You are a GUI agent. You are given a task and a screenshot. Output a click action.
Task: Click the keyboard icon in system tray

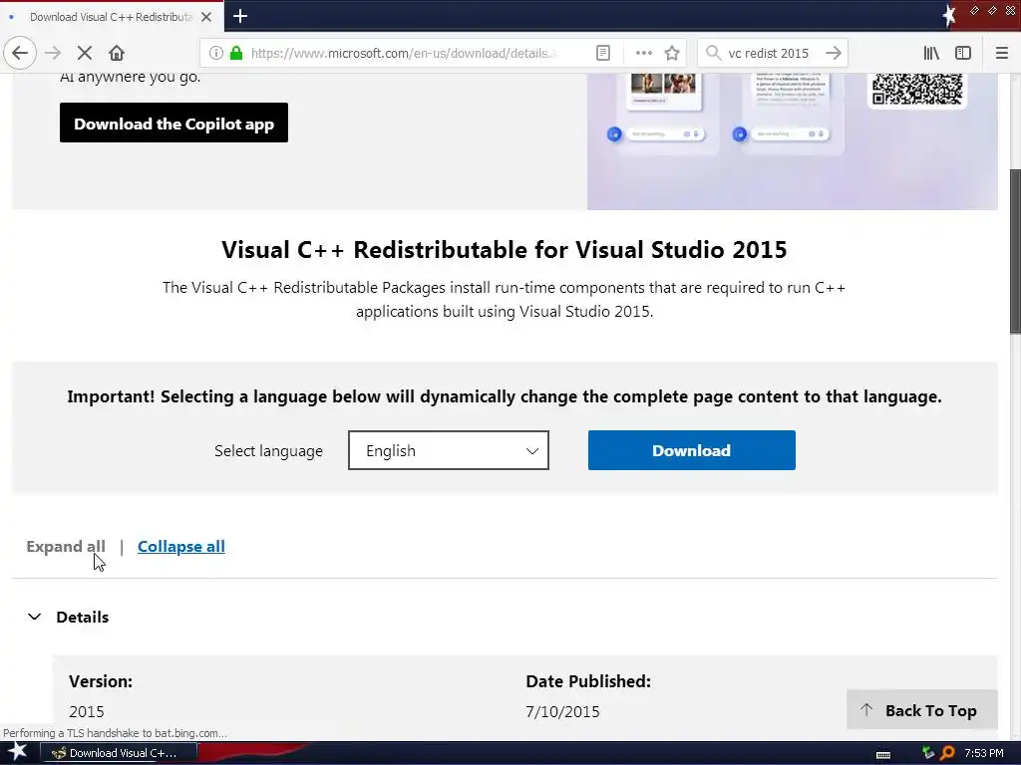883,754
